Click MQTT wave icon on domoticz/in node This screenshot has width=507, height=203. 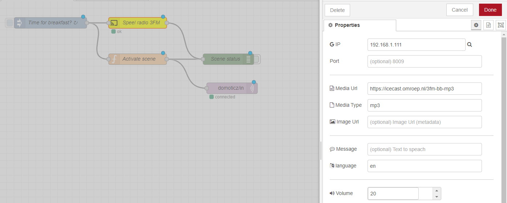tap(252, 88)
